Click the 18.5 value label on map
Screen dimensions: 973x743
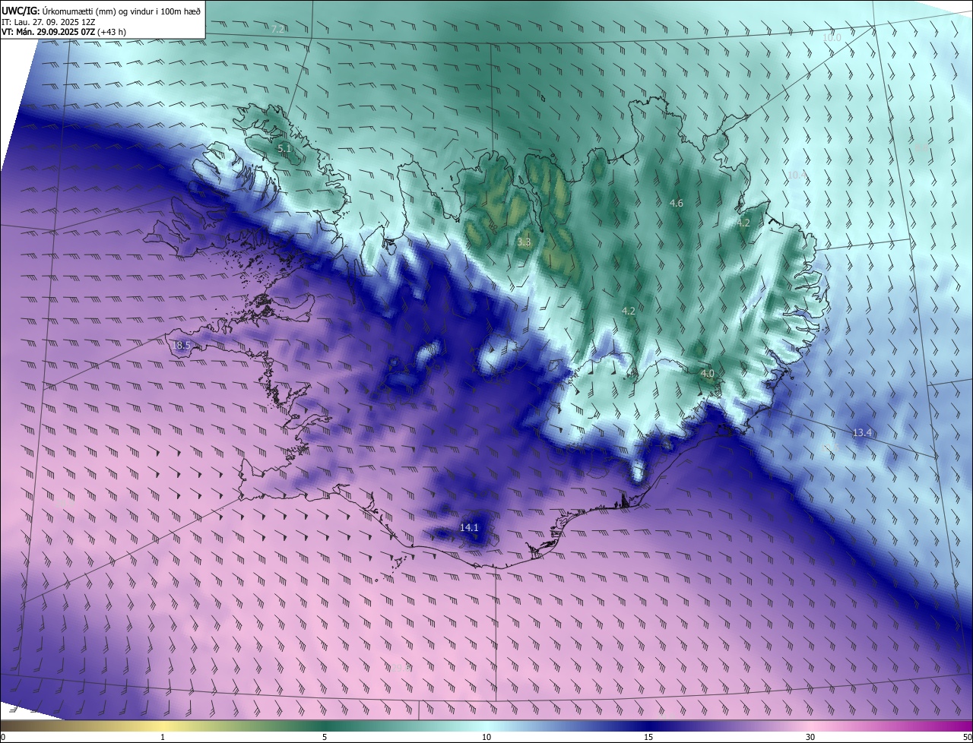click(181, 345)
